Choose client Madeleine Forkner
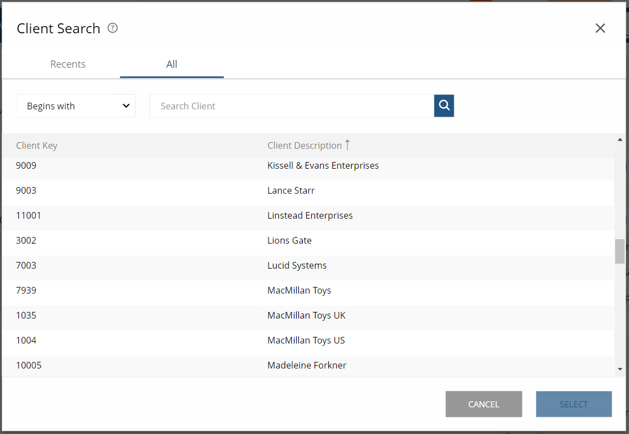Screen dimensions: 629x434 [307, 365]
